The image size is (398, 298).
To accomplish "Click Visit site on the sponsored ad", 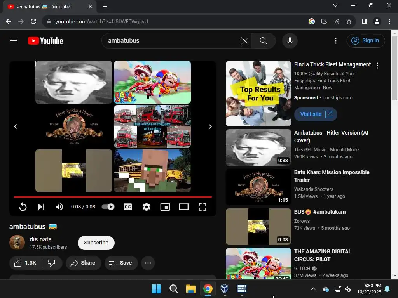I will click(316, 114).
